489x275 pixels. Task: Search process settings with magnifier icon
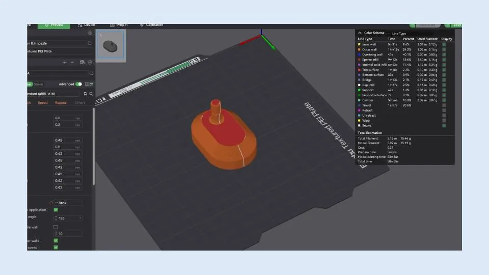click(x=91, y=94)
